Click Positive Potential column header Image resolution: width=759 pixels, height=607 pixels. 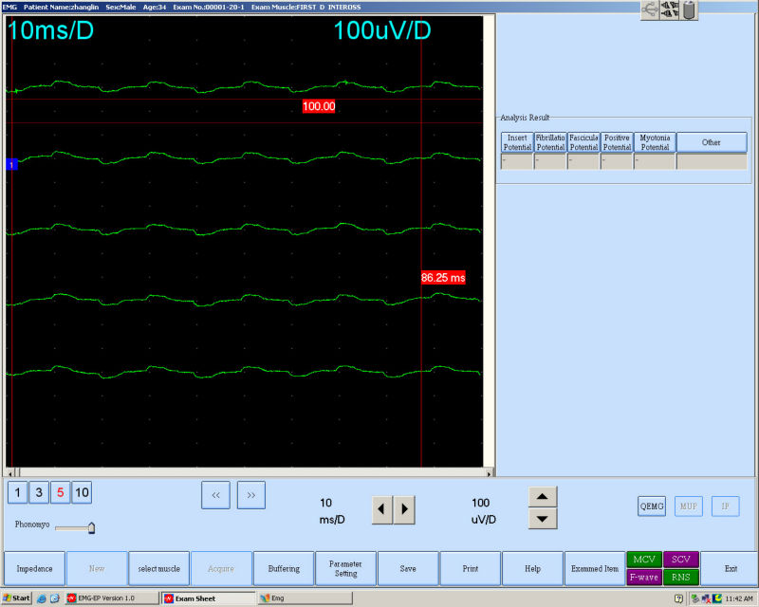click(617, 142)
